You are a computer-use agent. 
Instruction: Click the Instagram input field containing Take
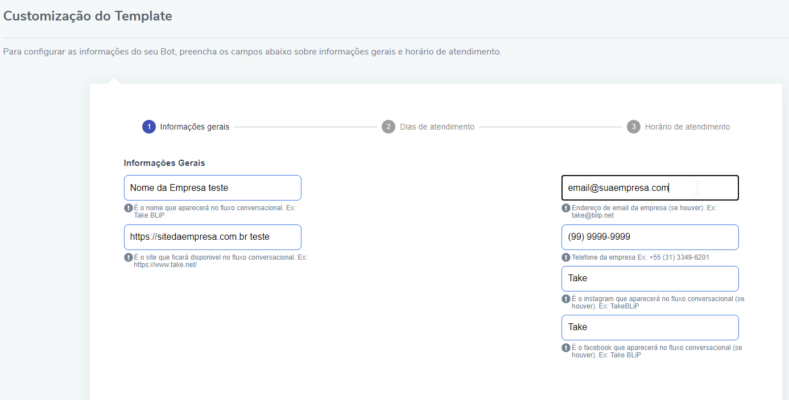[x=650, y=278]
